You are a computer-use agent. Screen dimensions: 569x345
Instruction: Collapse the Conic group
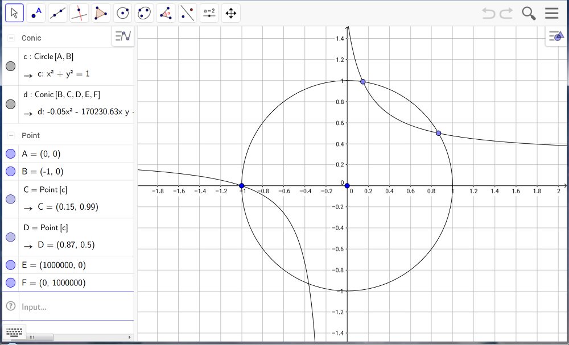(x=11, y=38)
